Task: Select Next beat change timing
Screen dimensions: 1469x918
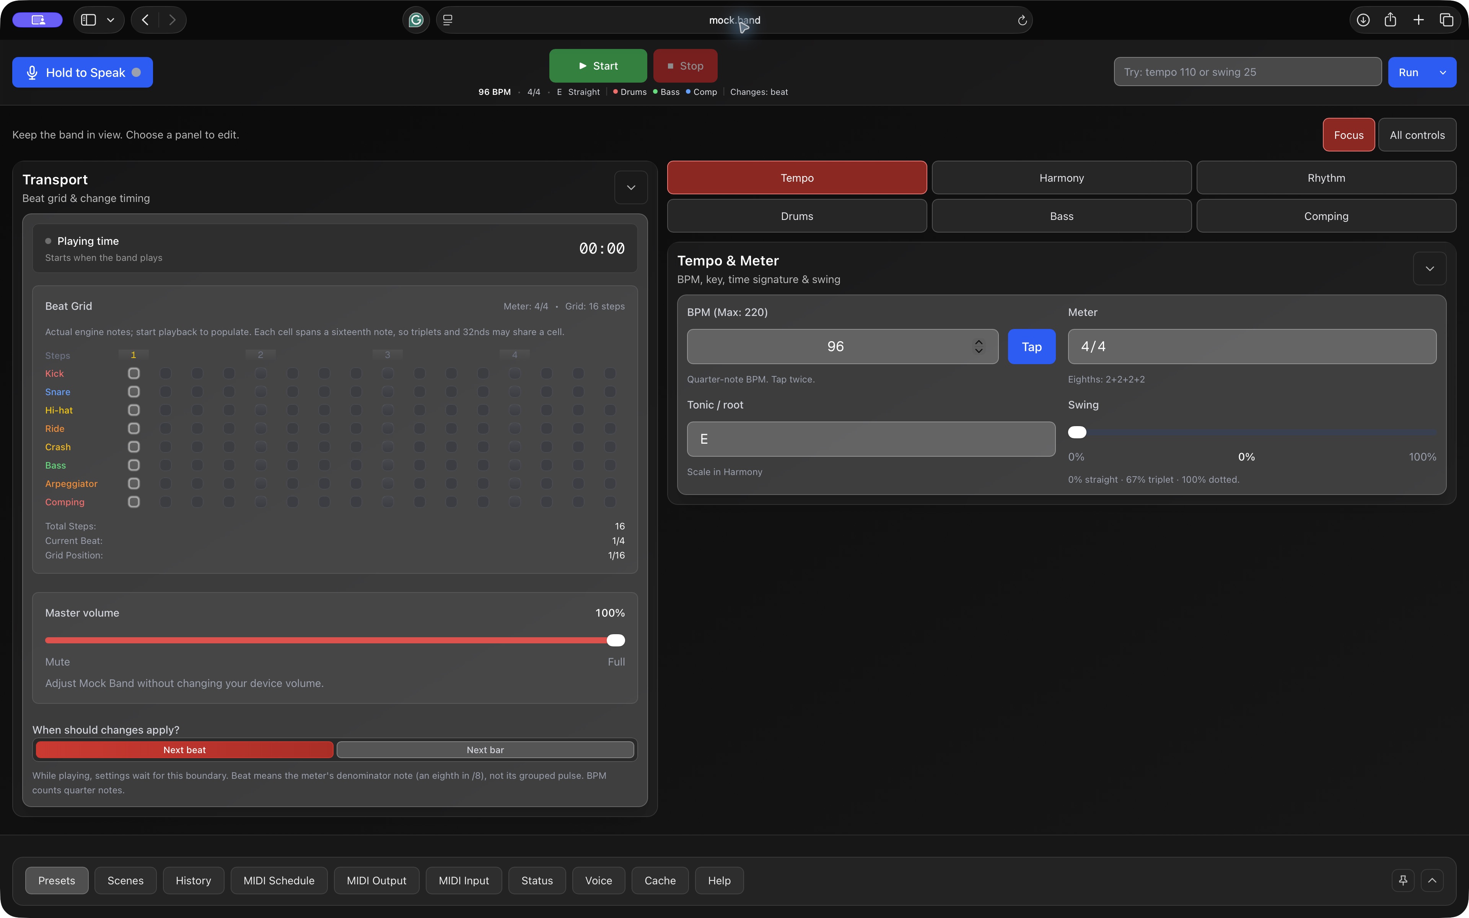Action: 184,750
